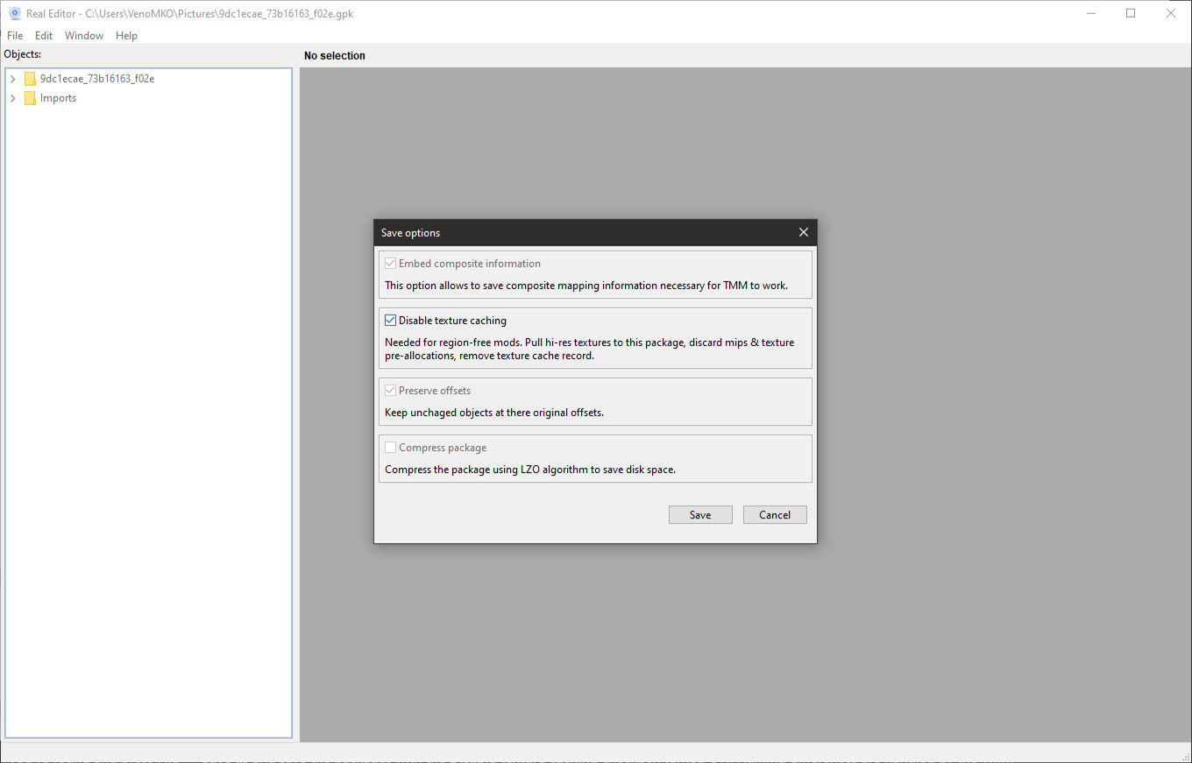Viewport: 1192px width, 763px height.
Task: Select the 9dc1ecae_73b16163_f02e tree item
Action: [97, 79]
